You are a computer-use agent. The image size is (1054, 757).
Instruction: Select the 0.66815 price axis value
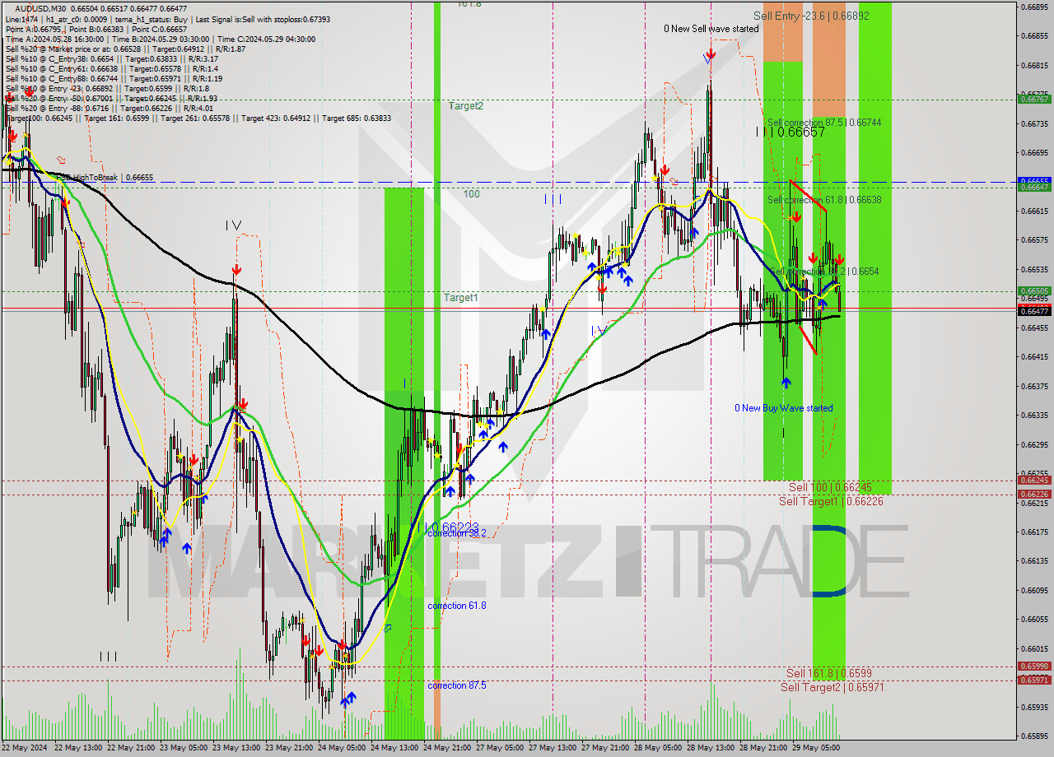coord(1034,65)
